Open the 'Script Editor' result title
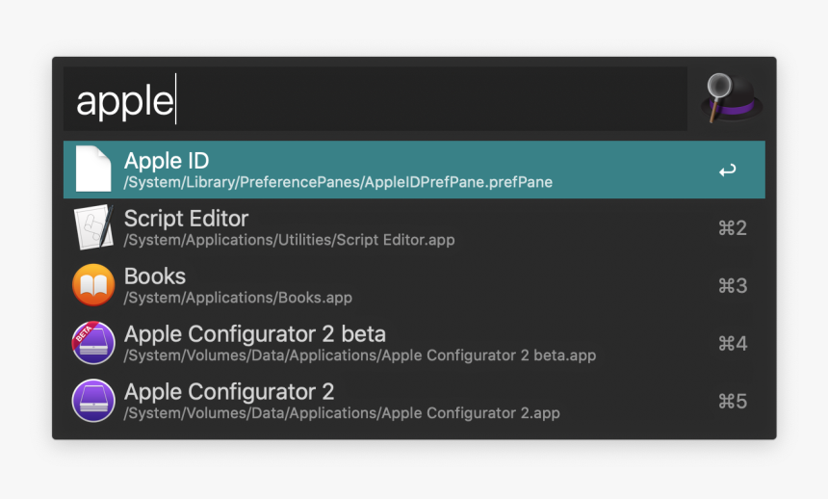The image size is (828, 499). tap(186, 219)
